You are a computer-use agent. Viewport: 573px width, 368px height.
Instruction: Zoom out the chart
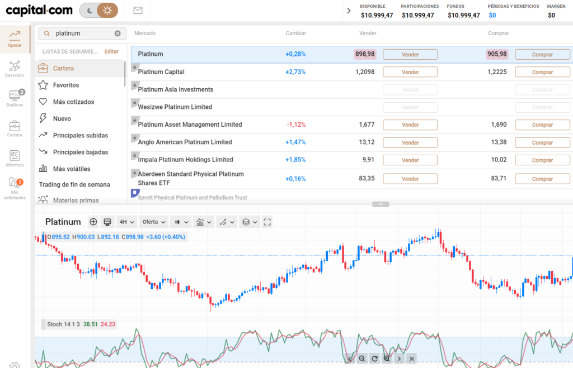click(362, 359)
